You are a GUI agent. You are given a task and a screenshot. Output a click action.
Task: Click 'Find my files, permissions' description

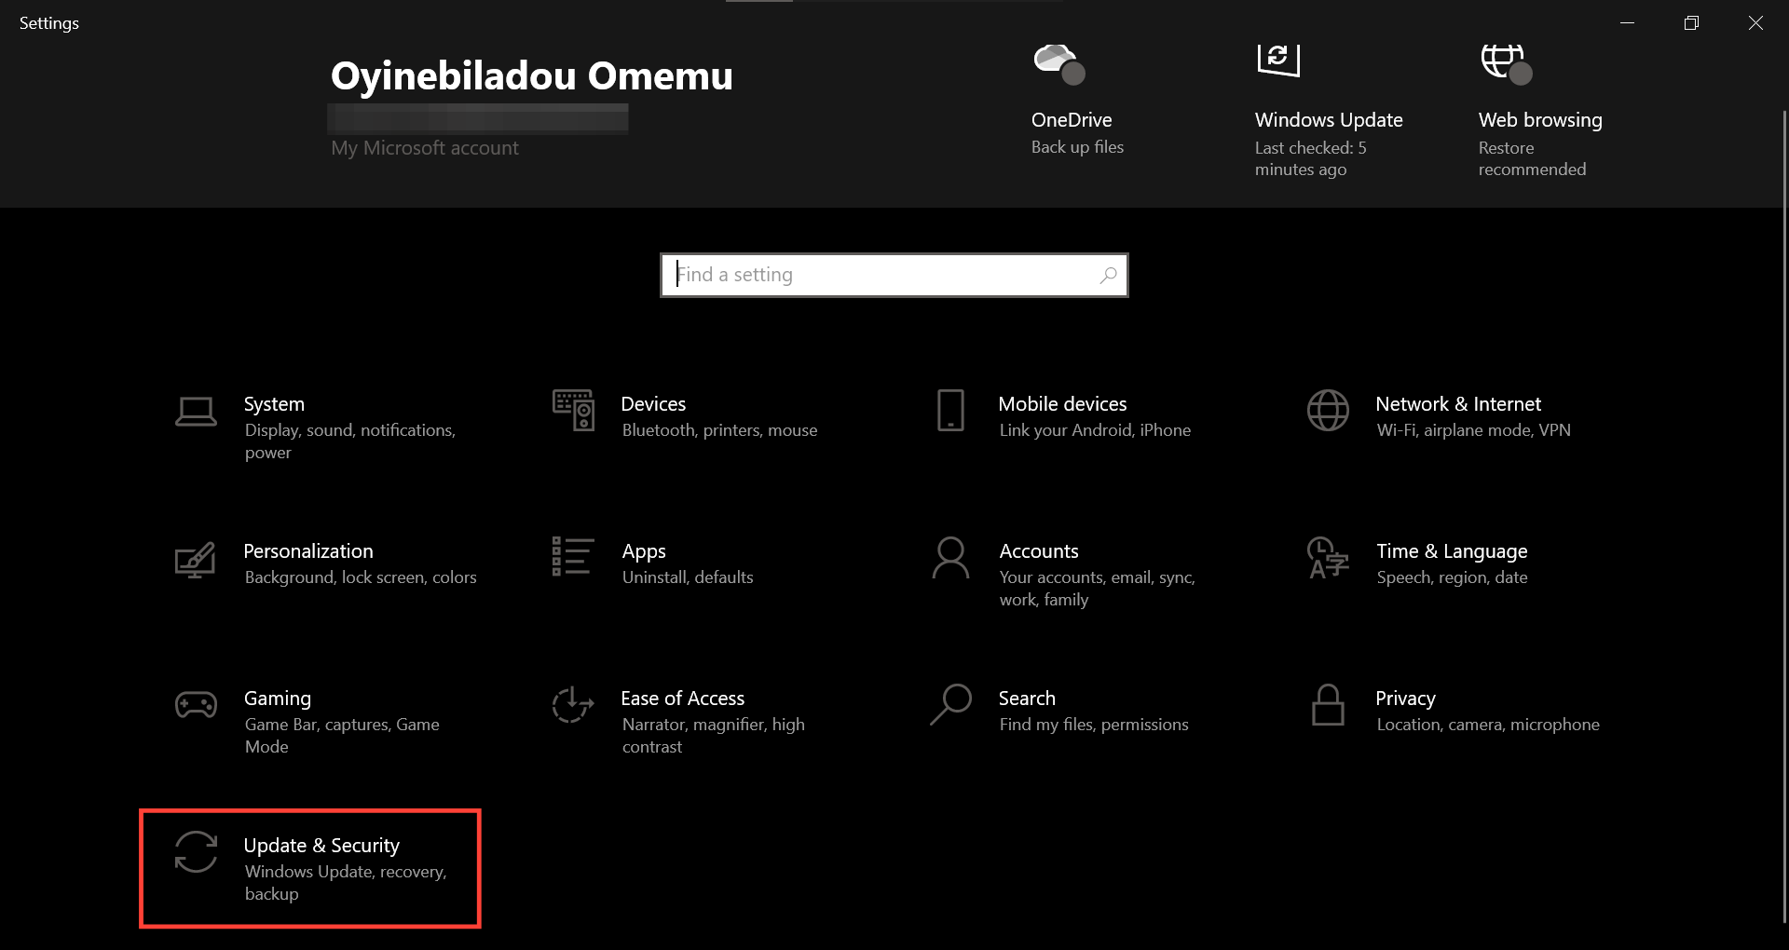tap(1094, 725)
